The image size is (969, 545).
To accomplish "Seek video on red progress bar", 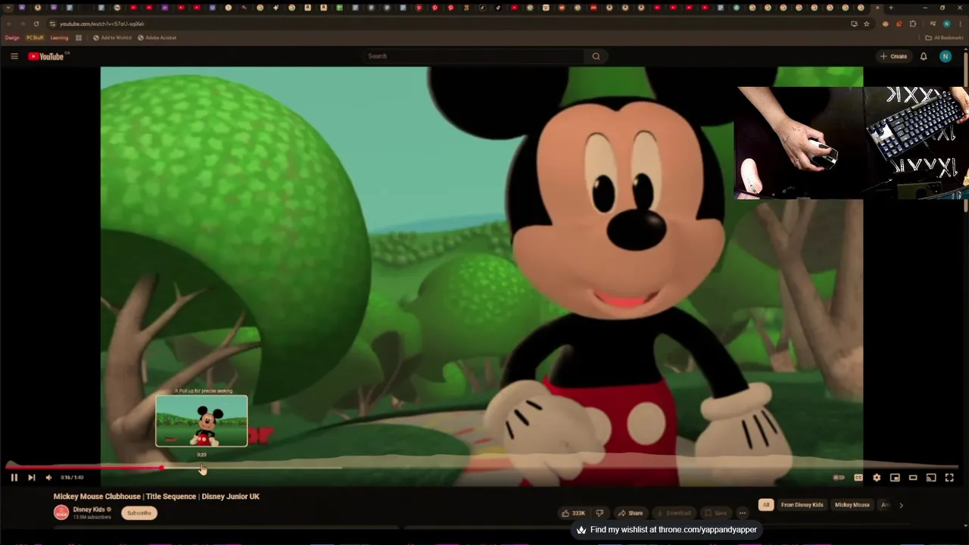I will point(85,468).
